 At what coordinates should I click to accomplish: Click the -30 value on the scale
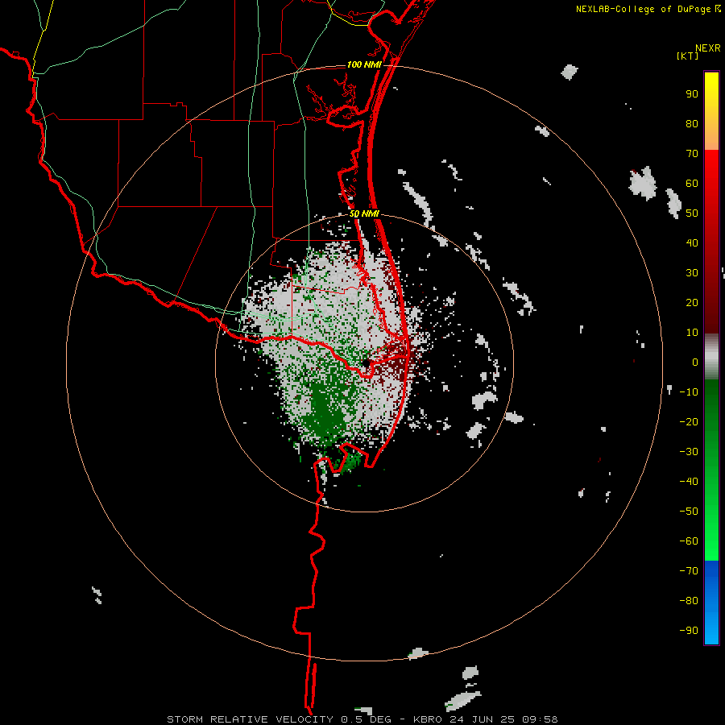[689, 452]
